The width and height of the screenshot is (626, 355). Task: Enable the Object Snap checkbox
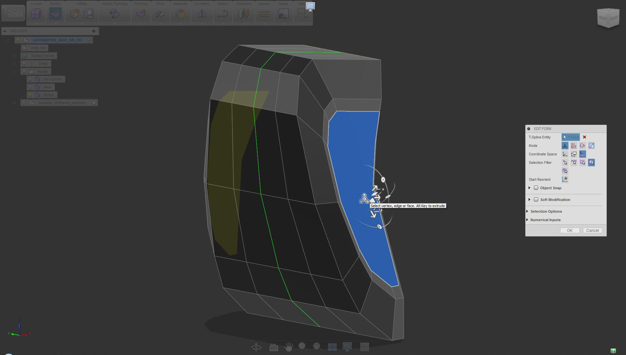click(536, 188)
